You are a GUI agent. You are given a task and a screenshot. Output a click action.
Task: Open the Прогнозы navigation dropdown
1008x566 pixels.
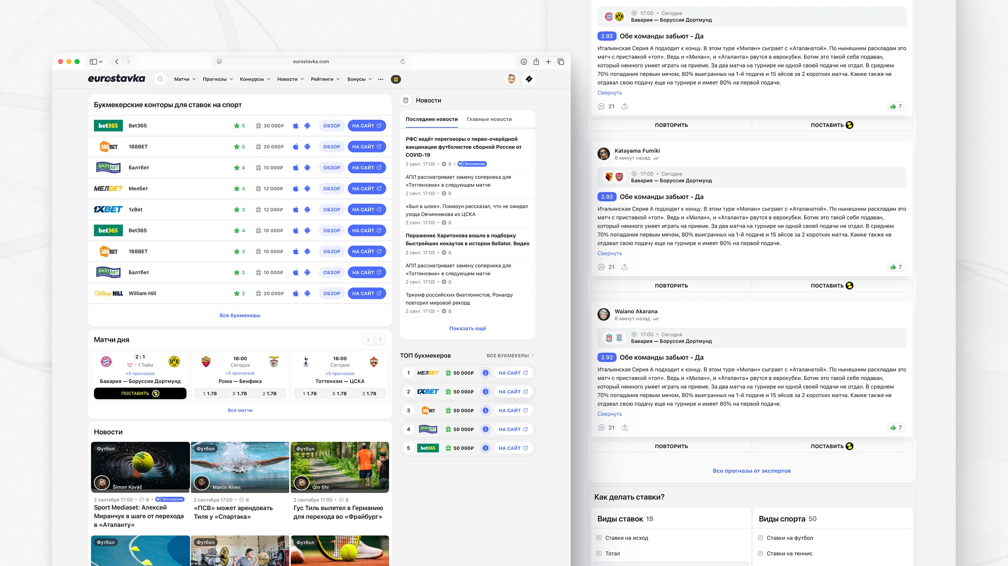(x=218, y=79)
